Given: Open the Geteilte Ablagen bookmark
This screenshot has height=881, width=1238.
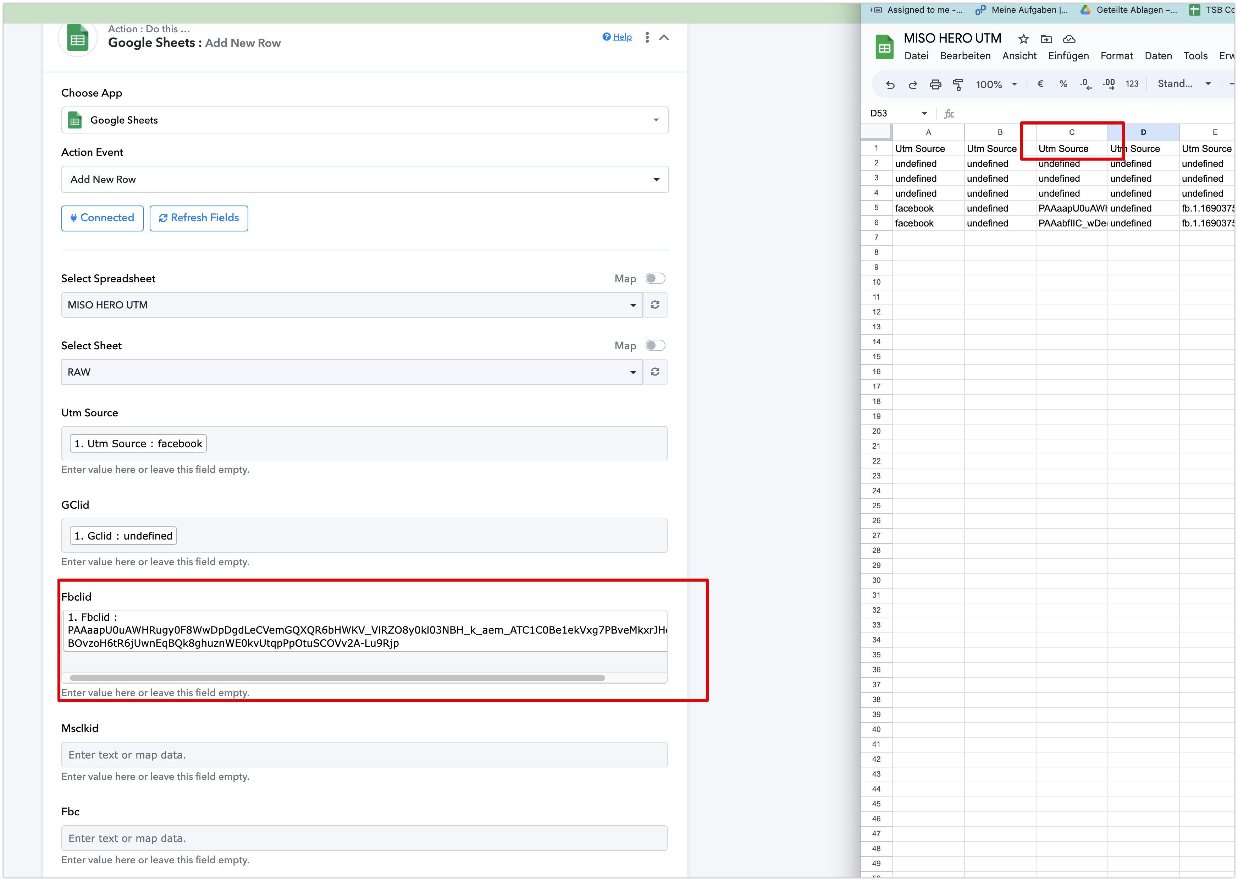Looking at the screenshot, I should 1128,10.
